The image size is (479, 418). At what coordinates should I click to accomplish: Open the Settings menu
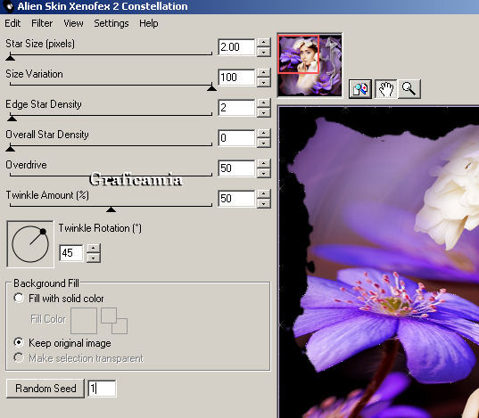pos(111,23)
